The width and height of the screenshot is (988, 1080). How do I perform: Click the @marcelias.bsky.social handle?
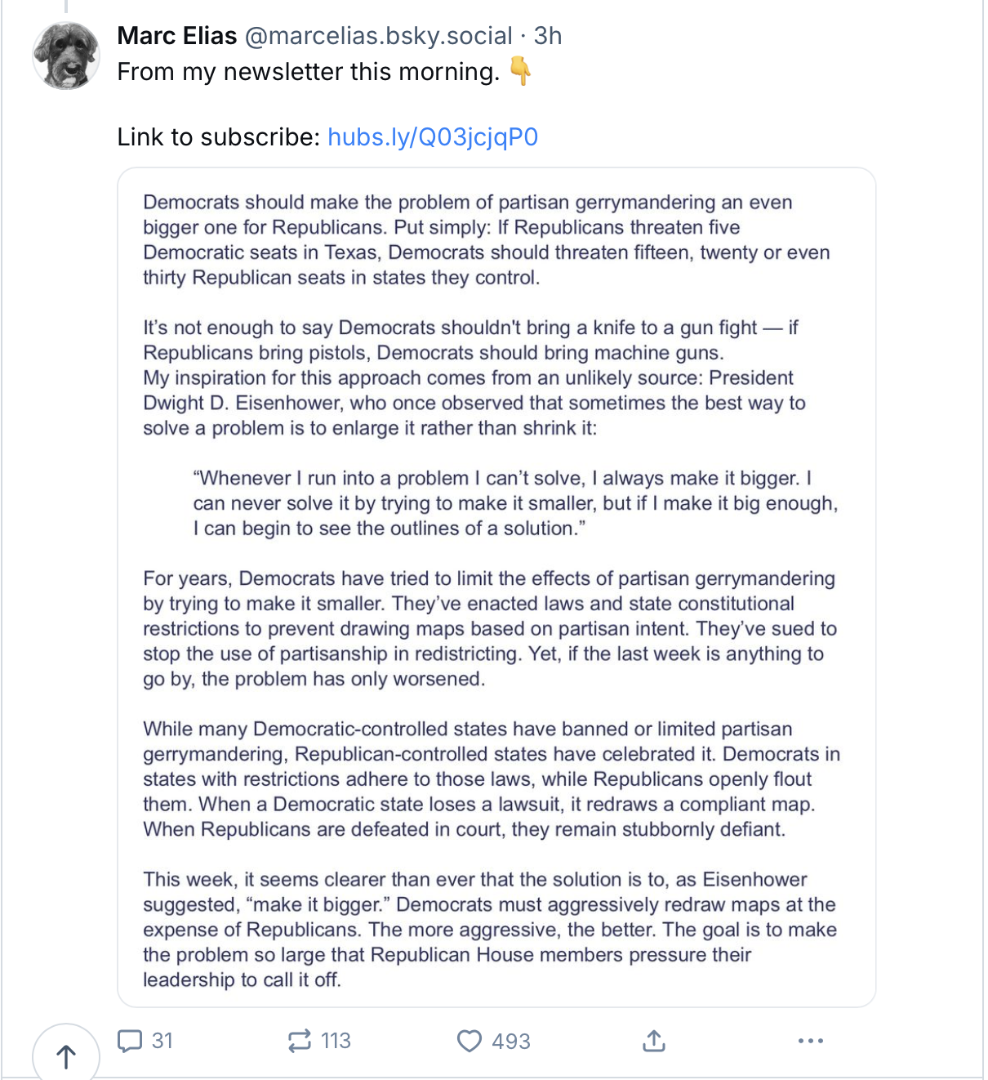[x=379, y=36]
